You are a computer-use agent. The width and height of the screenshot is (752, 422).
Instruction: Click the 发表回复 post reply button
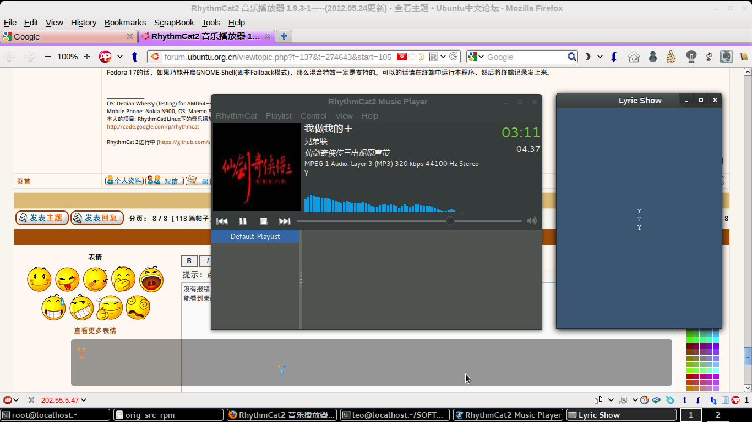click(x=97, y=218)
